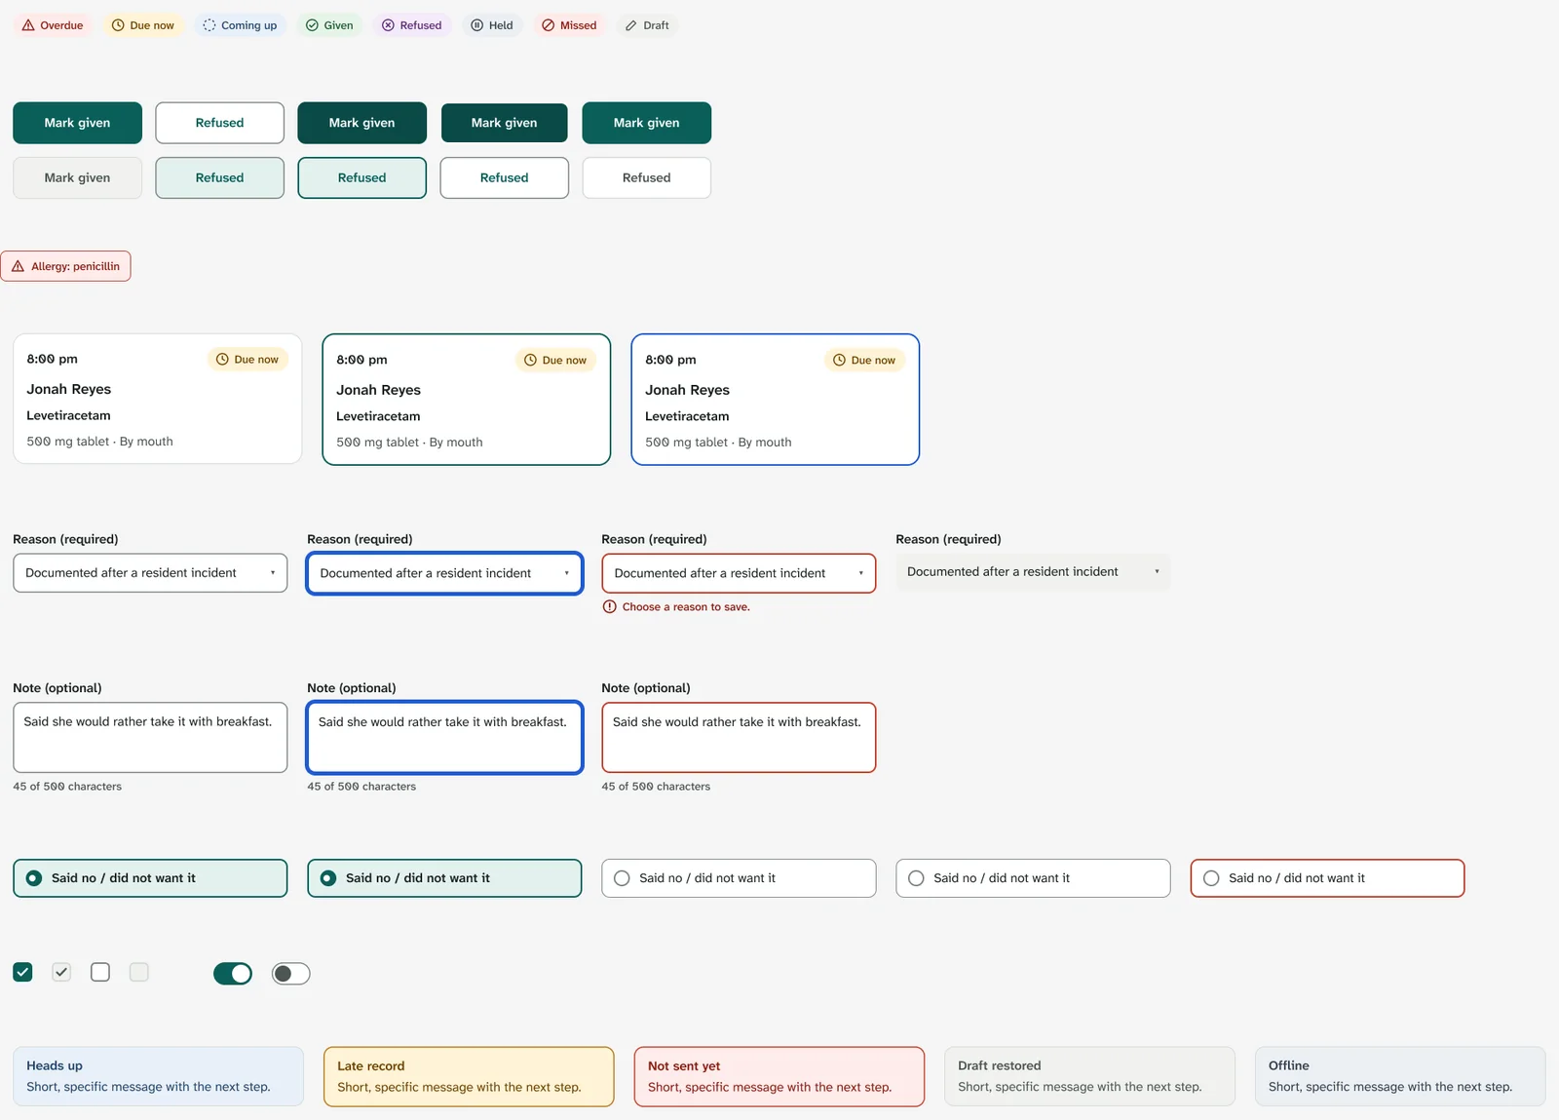The image size is (1559, 1120).
Task: Click the x-circle icon on purple Refused chip
Action: (389, 25)
